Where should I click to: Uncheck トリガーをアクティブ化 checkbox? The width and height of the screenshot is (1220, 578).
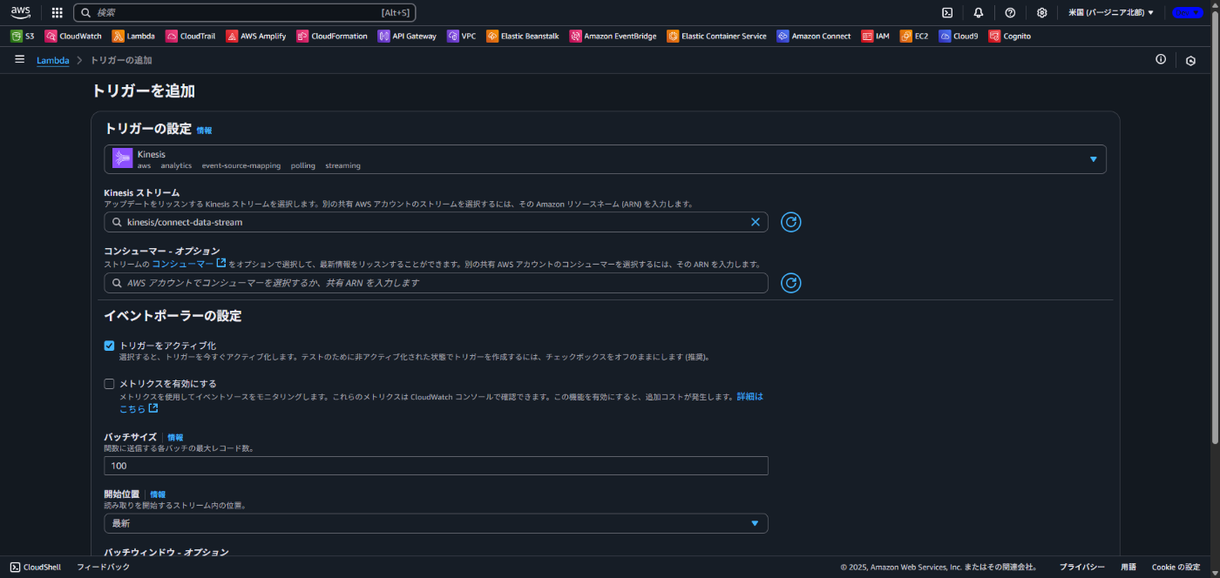click(x=109, y=346)
